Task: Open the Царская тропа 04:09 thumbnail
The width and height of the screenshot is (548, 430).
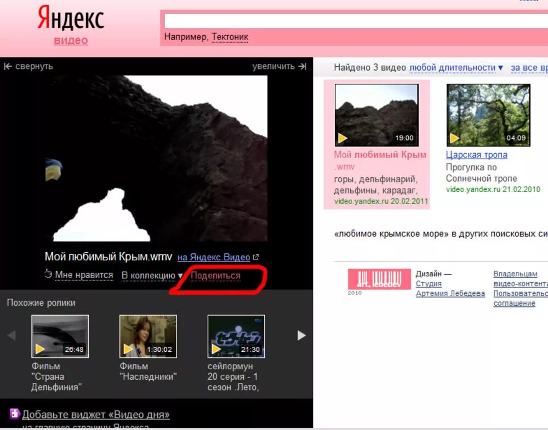Action: point(488,115)
